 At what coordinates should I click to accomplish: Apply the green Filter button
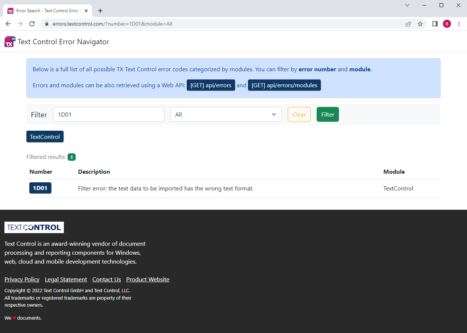click(x=328, y=114)
